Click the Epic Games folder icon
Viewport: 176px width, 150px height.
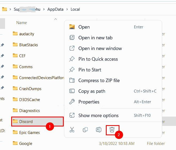[x=15, y=132]
